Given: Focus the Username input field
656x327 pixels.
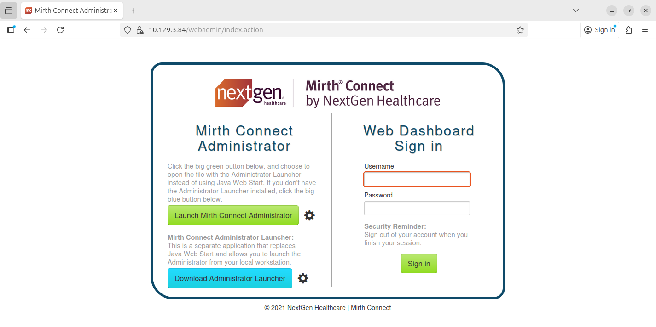Looking at the screenshot, I should point(417,179).
